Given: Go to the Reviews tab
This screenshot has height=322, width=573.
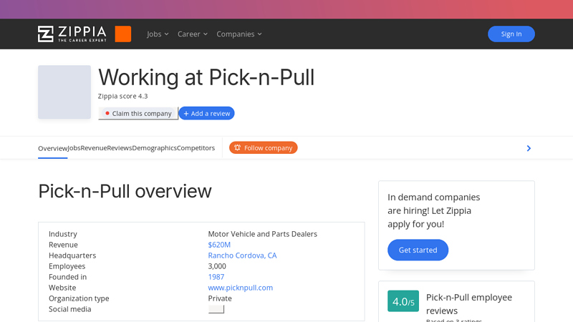Looking at the screenshot, I should [x=120, y=148].
